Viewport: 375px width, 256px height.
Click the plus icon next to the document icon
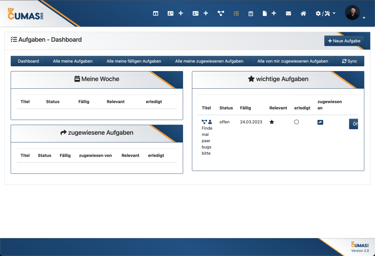pyautogui.click(x=274, y=14)
